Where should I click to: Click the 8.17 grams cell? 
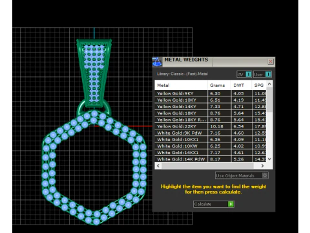tap(219, 159)
